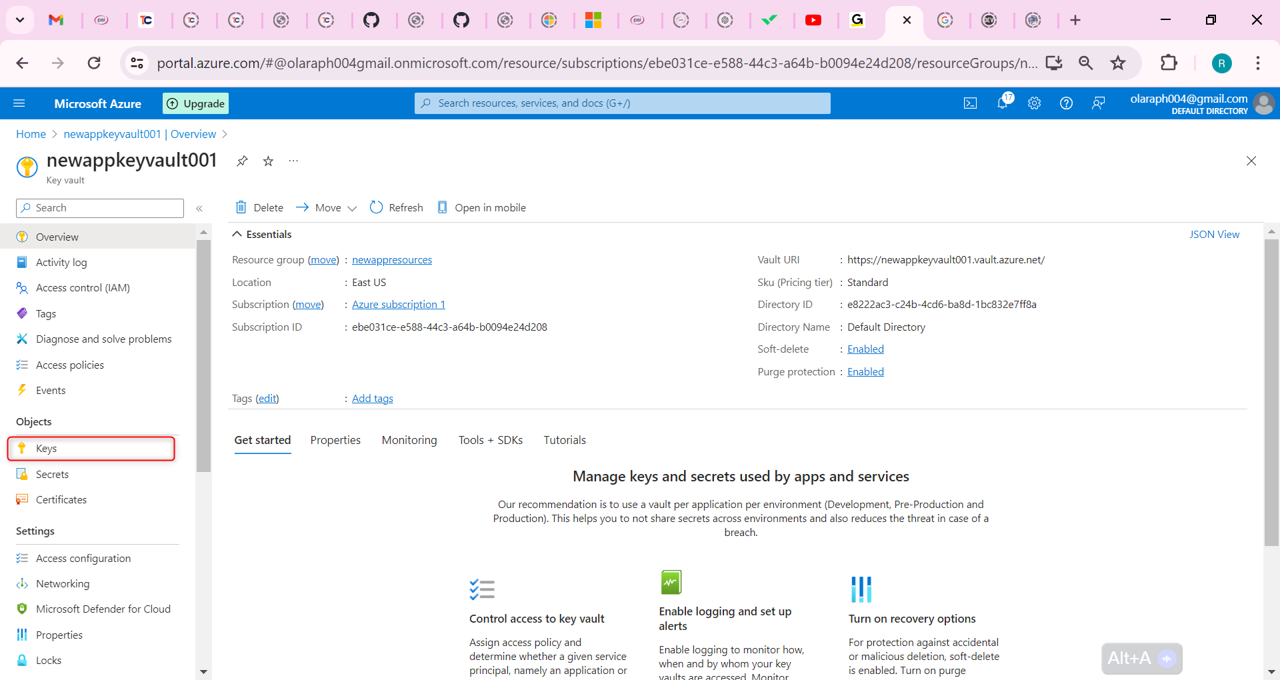Viewport: 1280px width, 680px height.
Task: Open Events menu item
Action: pos(97,390)
